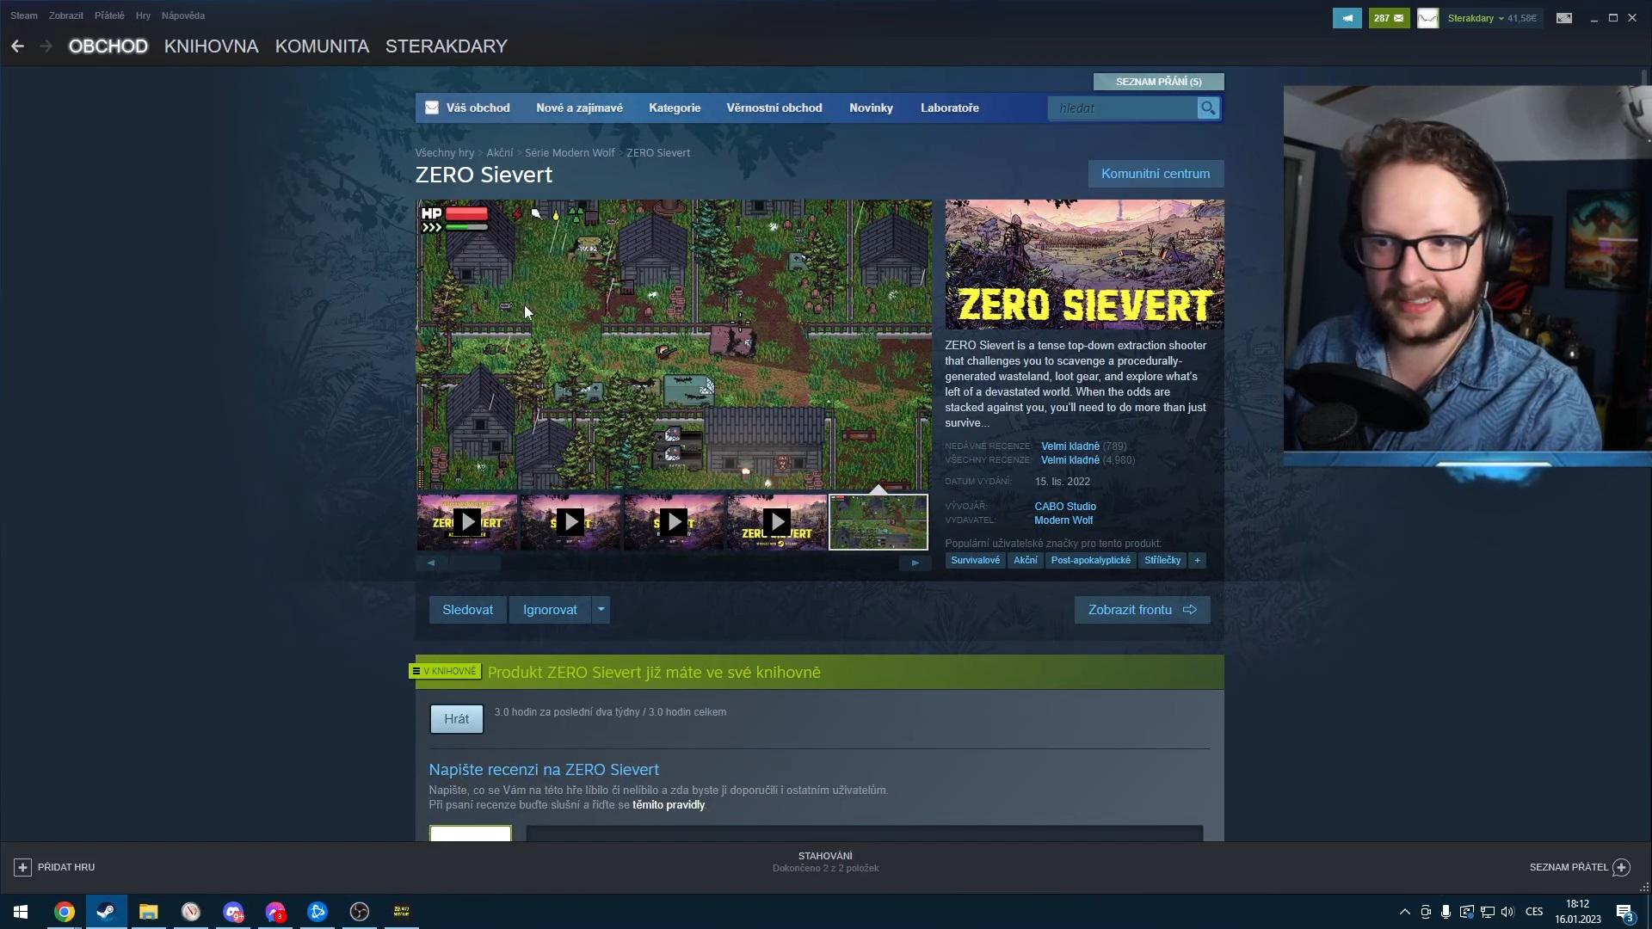This screenshot has width=1652, height=929.
Task: Click the media strip scrollbar handle
Action: click(x=474, y=563)
